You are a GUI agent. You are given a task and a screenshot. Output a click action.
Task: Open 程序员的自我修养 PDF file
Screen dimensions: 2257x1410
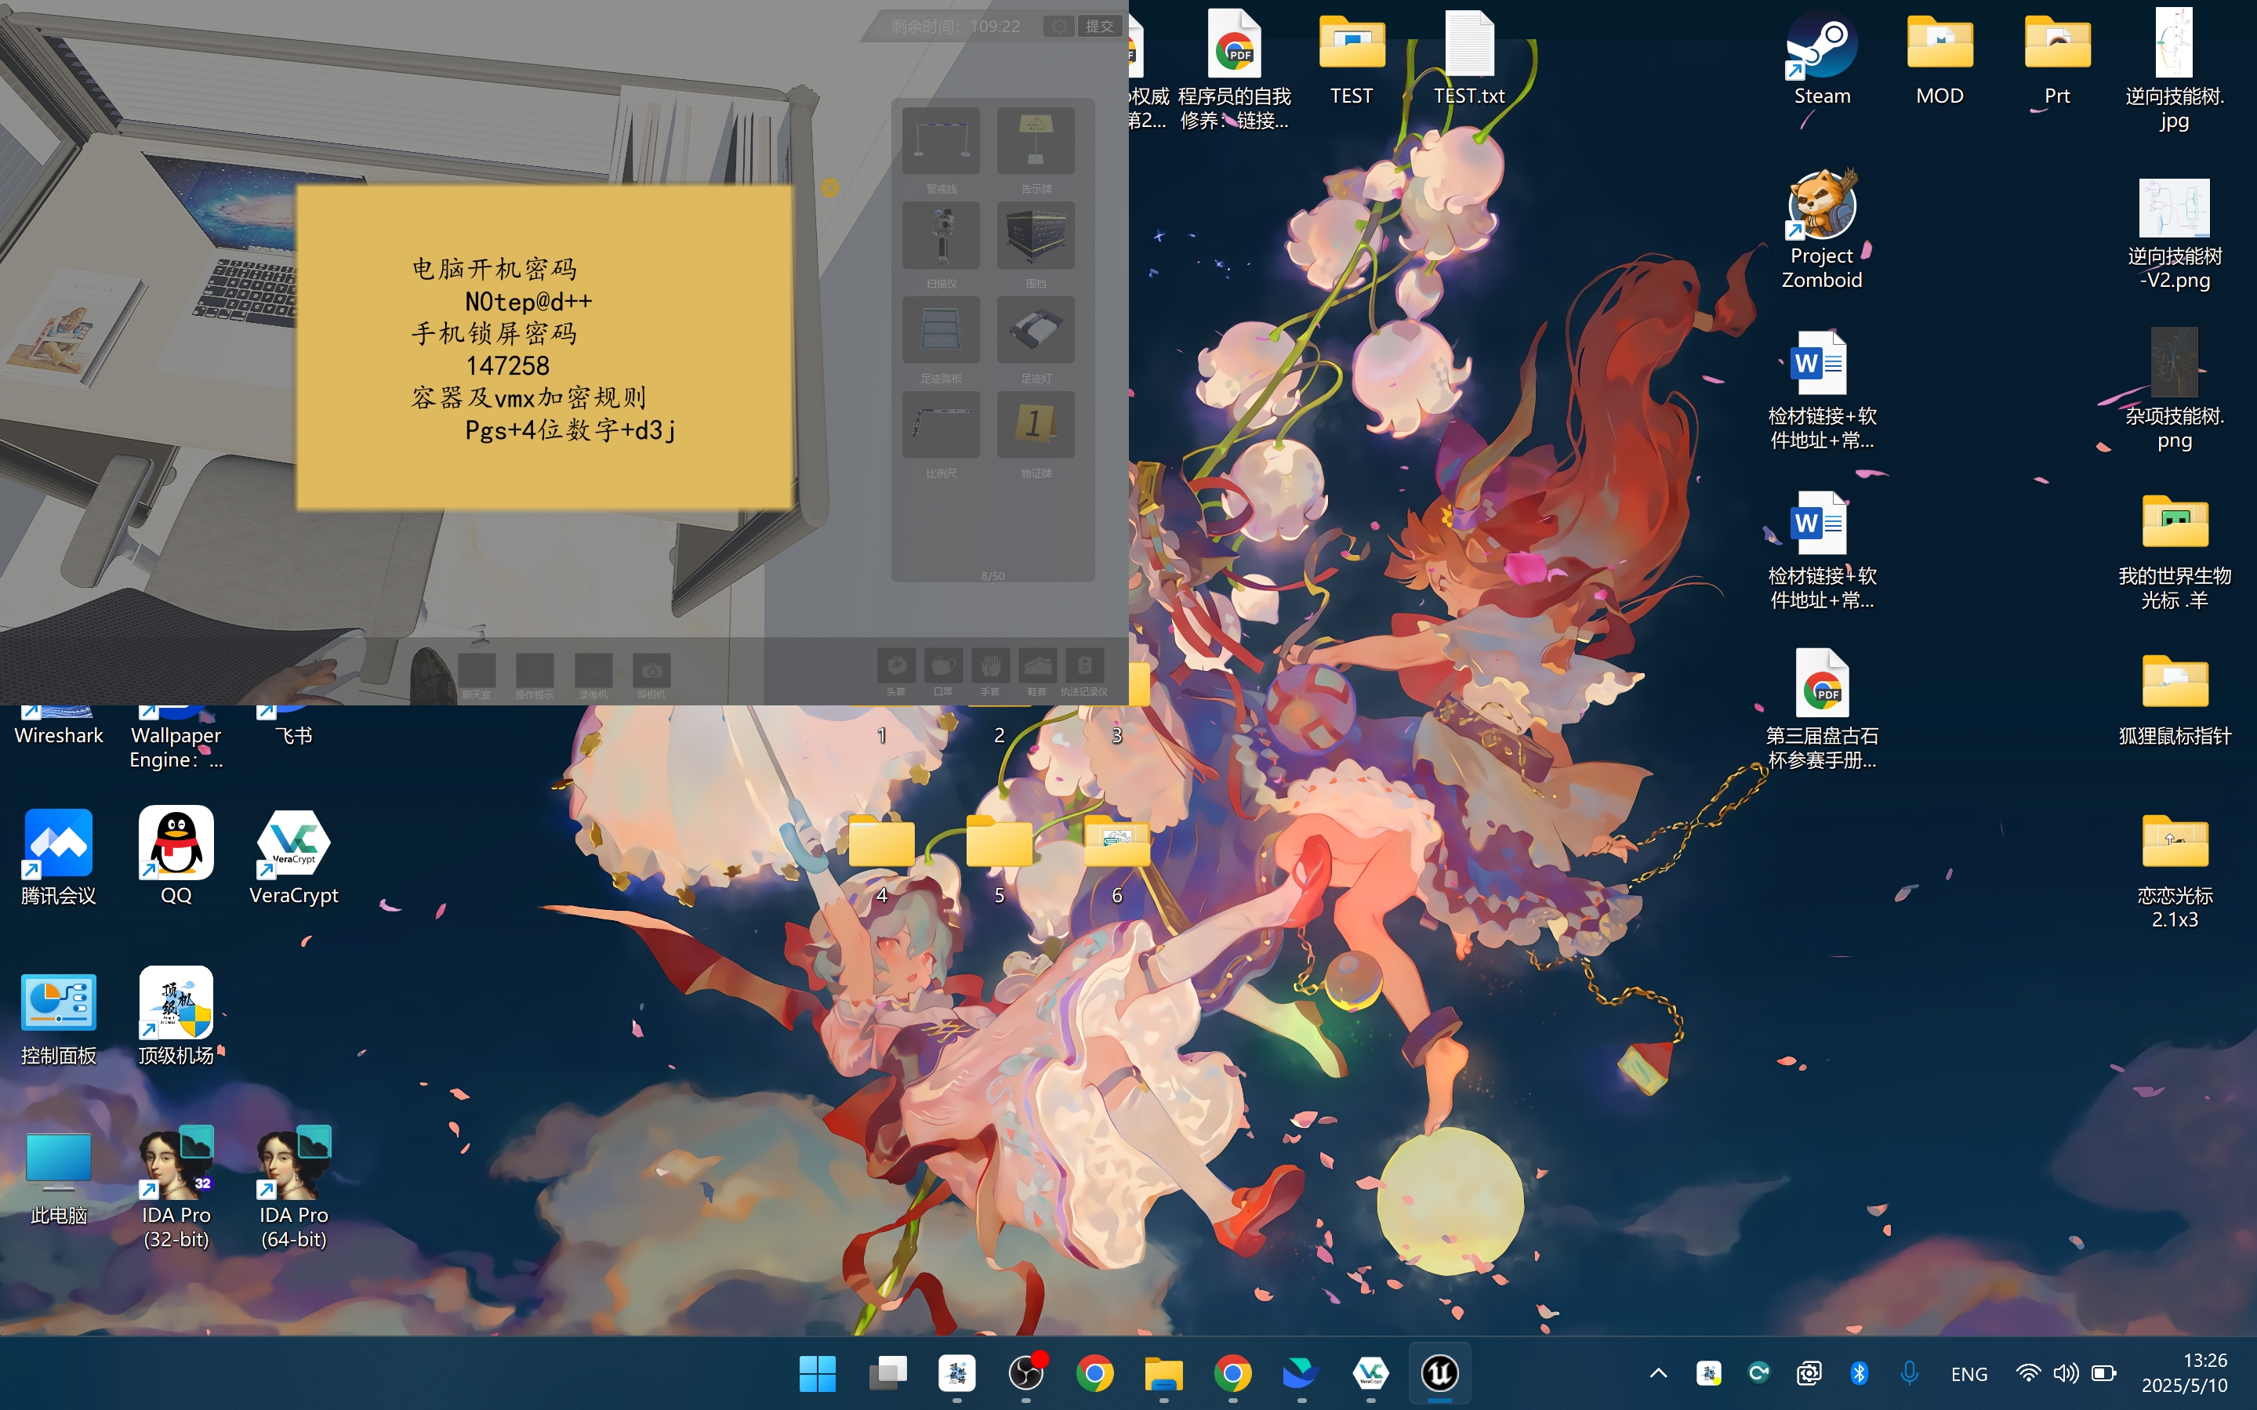(1234, 70)
